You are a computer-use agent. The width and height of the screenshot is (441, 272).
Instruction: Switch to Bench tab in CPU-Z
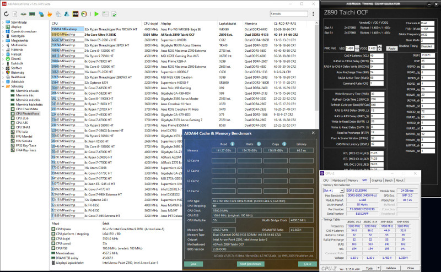(x=389, y=181)
